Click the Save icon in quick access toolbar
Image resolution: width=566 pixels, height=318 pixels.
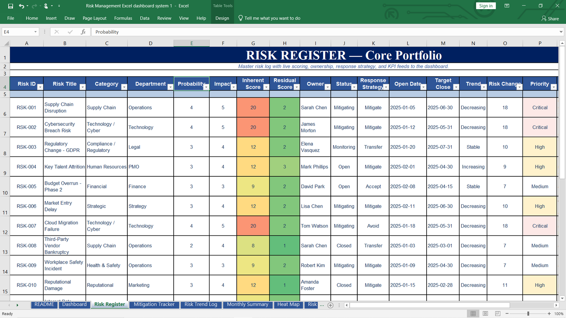pyautogui.click(x=11, y=6)
